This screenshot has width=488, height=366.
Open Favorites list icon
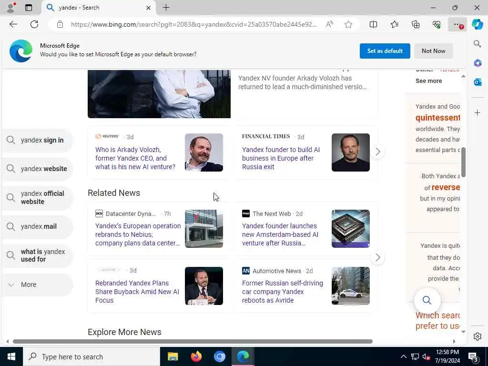coord(394,24)
